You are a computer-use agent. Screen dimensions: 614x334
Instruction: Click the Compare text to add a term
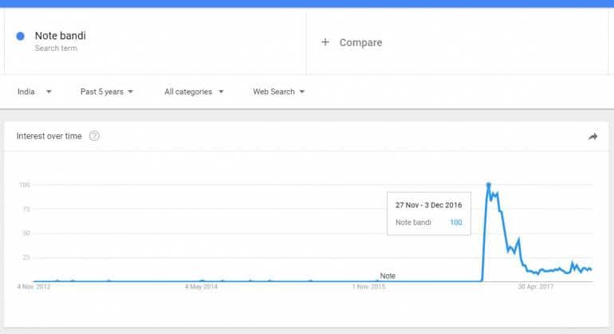[360, 42]
